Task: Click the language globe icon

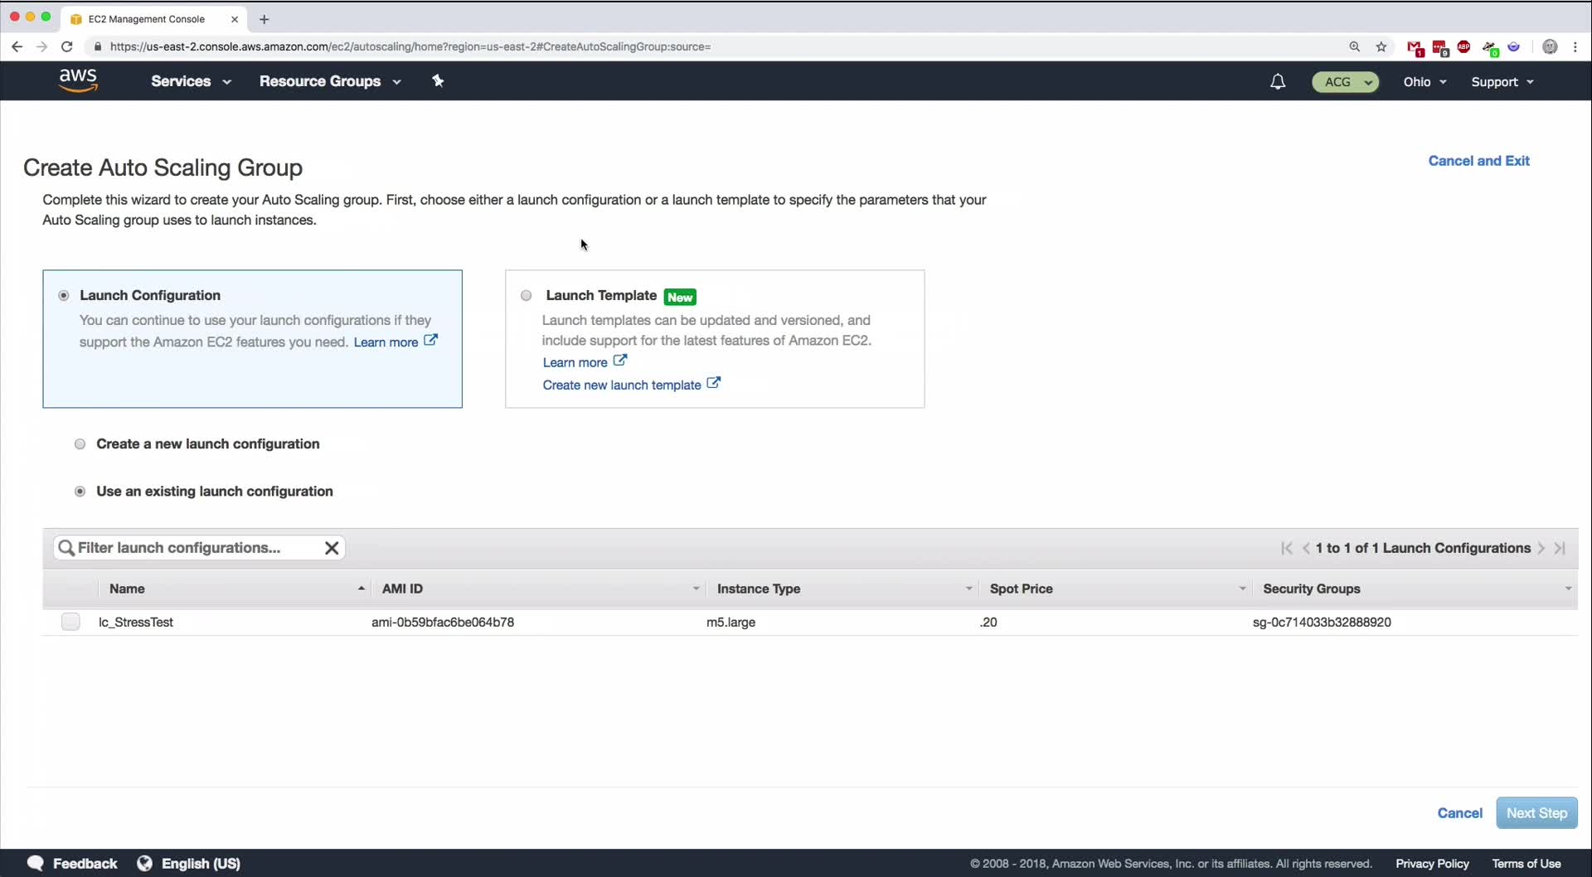Action: (x=144, y=863)
